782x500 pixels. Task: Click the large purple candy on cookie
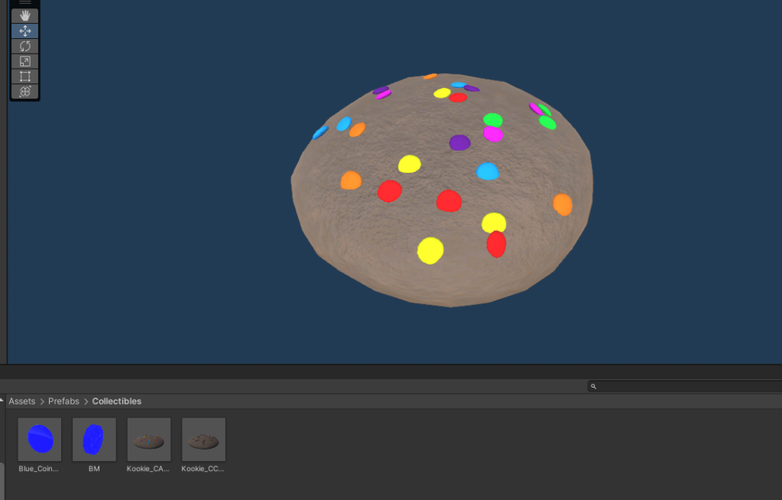[x=459, y=142]
